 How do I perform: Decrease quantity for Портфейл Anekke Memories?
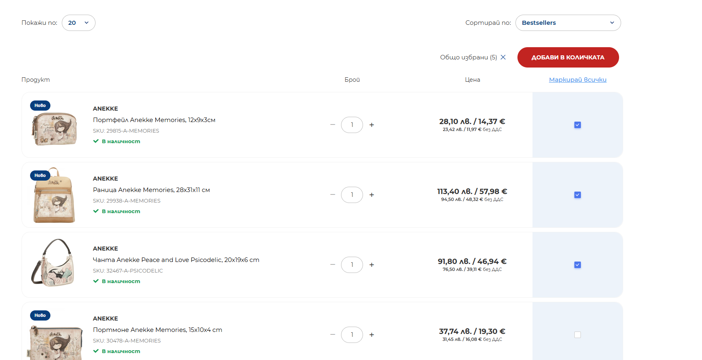tap(333, 125)
